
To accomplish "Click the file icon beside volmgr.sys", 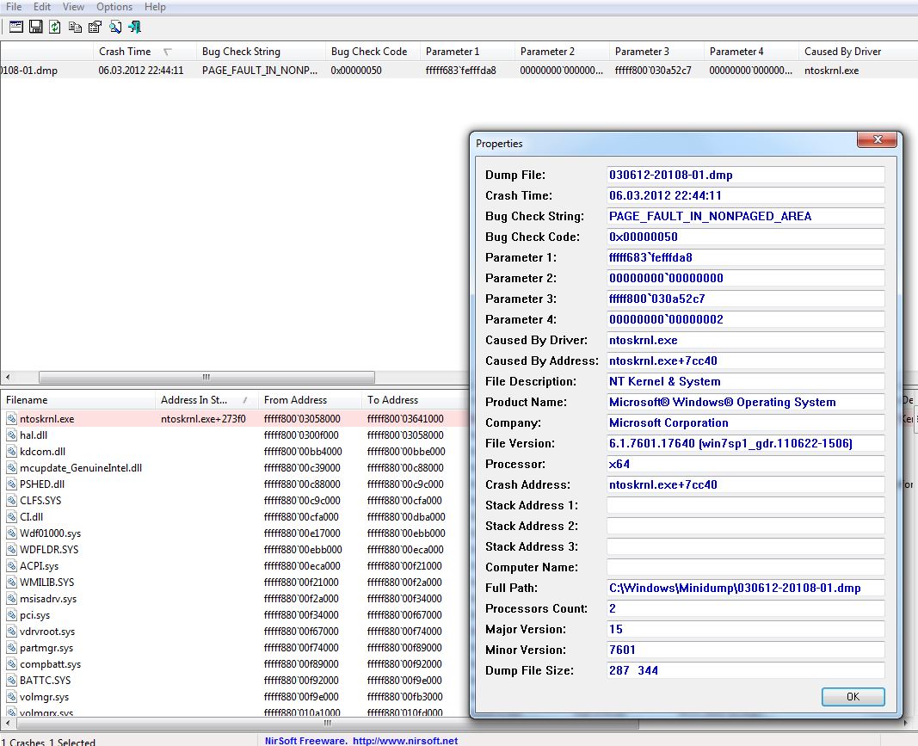I will 11,697.
